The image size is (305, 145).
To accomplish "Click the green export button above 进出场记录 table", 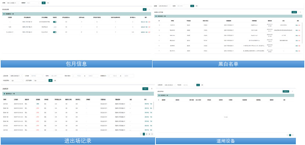I will [x=145, y=89].
